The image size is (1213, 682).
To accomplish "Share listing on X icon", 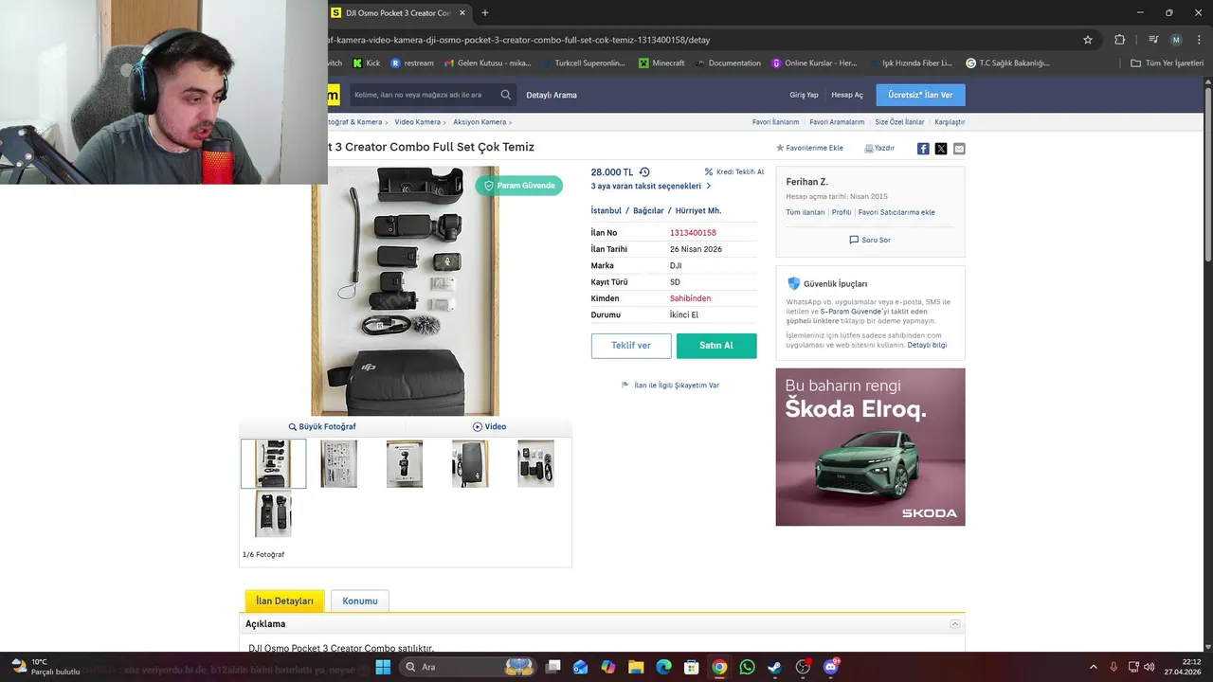I will (x=941, y=149).
